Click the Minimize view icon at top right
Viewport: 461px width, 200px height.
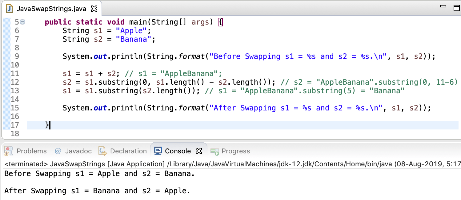(443, 6)
